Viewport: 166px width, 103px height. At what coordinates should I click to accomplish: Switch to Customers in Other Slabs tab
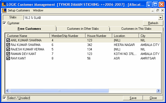(83, 29)
